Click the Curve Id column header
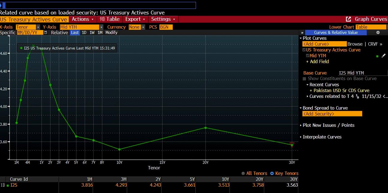This screenshot has width=388, height=193. point(19,179)
